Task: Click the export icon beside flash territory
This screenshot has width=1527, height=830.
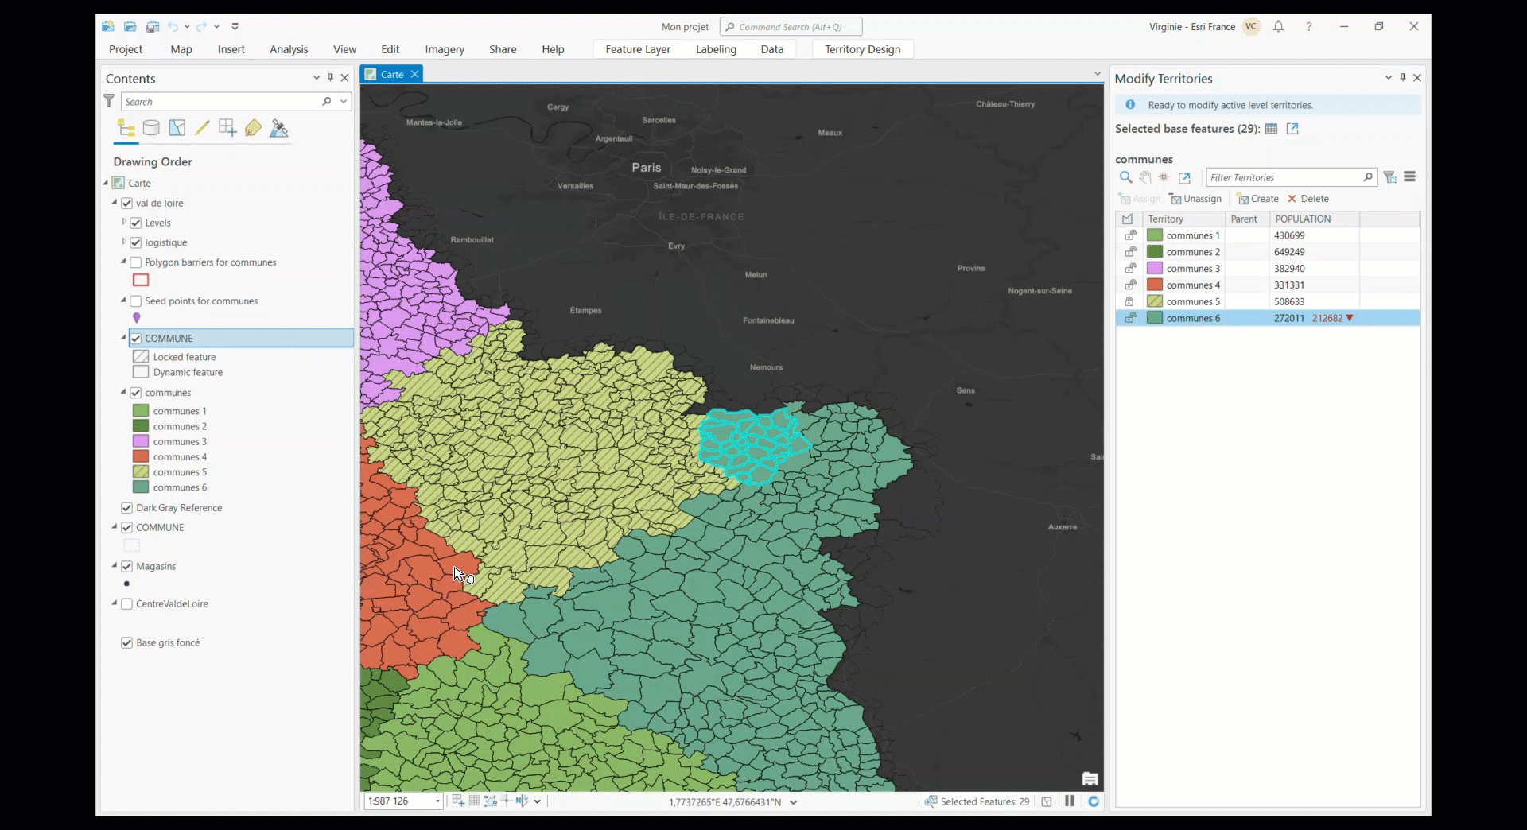Action: coord(1184,177)
